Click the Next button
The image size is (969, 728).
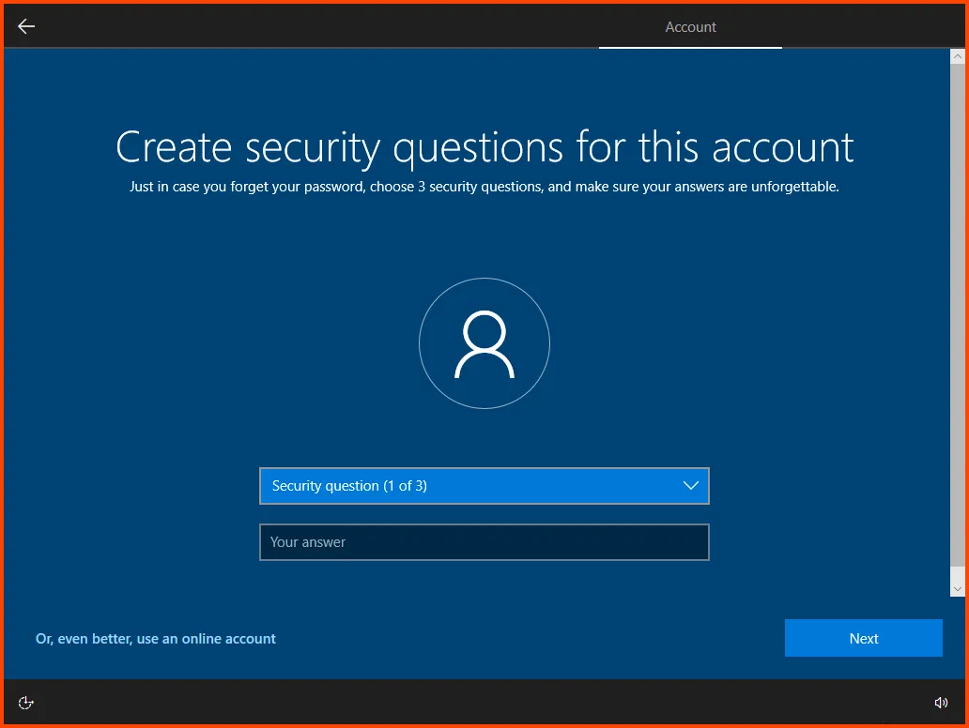point(863,638)
